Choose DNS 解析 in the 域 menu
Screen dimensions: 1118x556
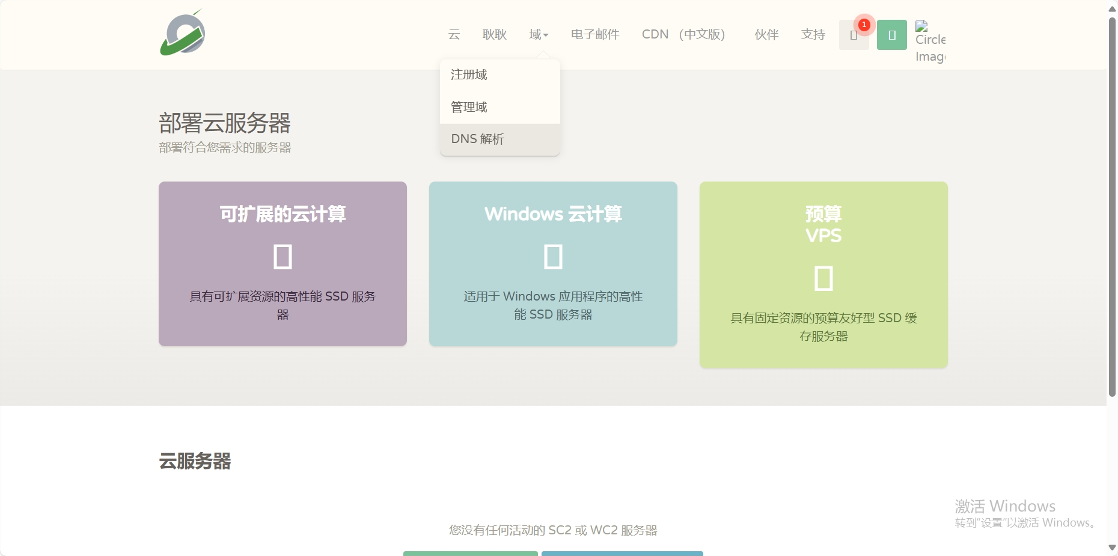coord(478,138)
